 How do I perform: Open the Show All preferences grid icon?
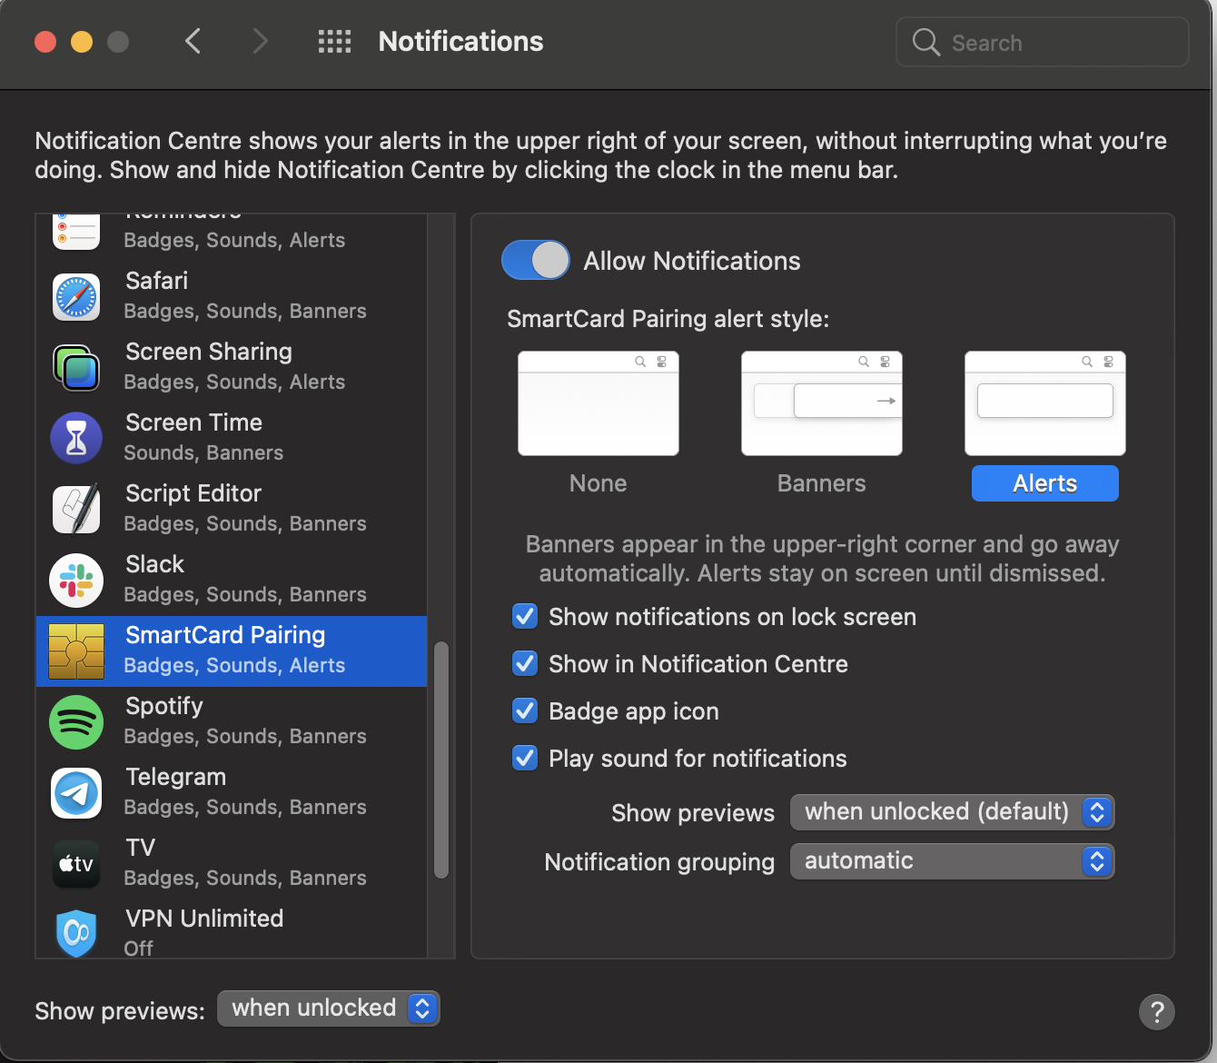point(334,41)
